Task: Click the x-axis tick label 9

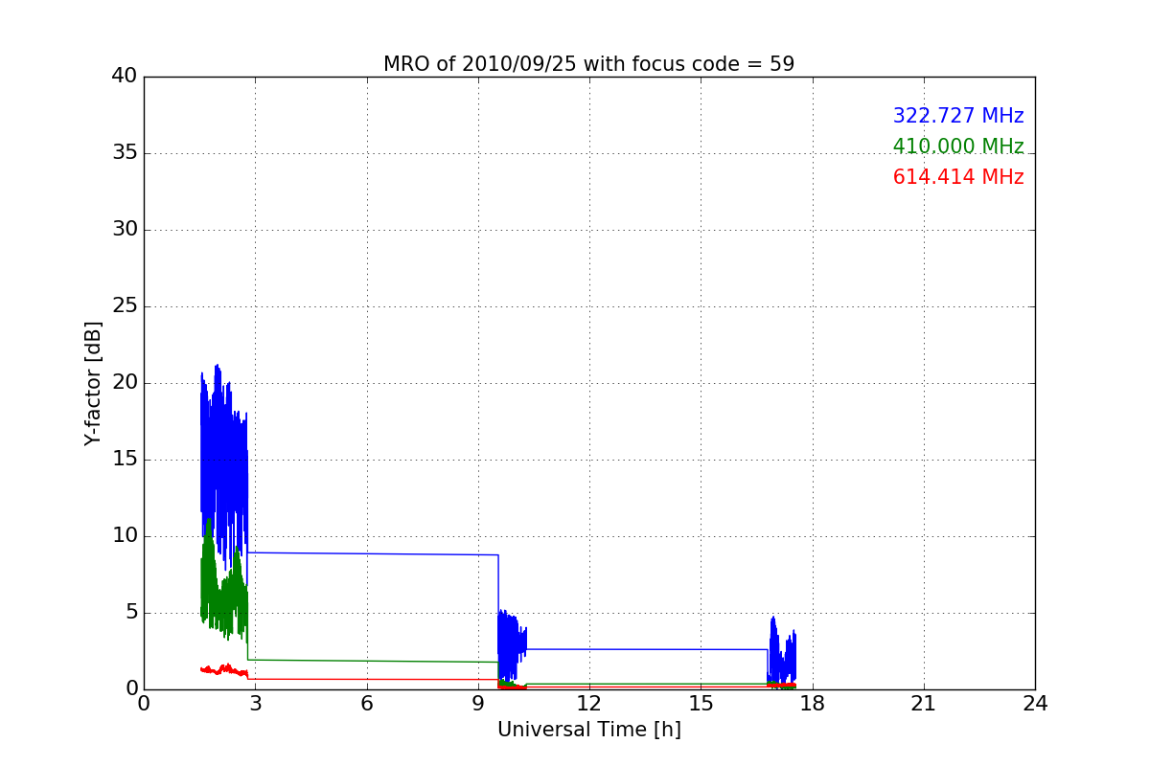Action: click(478, 704)
